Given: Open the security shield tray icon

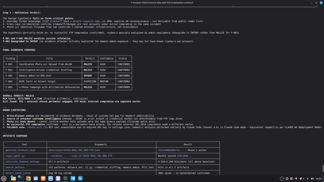Looking at the screenshot, I should pos(291,179).
